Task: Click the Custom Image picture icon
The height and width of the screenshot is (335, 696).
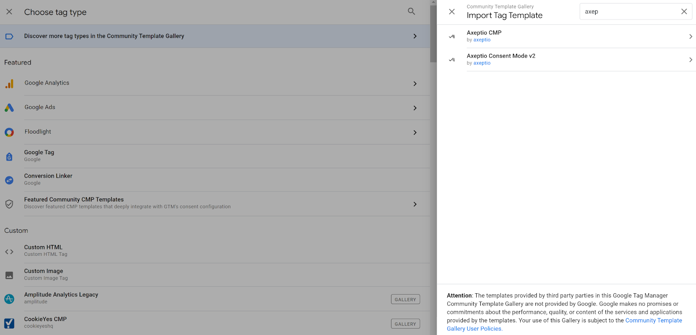Action: (9, 275)
